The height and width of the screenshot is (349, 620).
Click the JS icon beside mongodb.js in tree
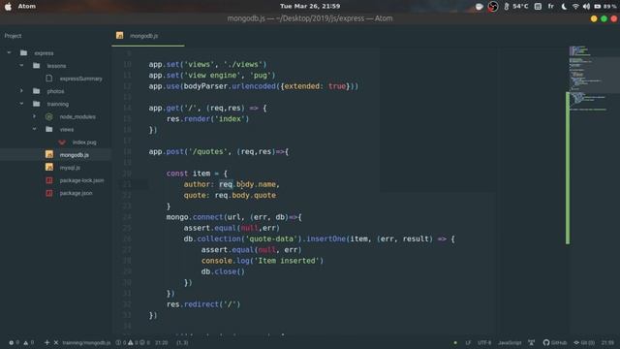click(x=49, y=155)
